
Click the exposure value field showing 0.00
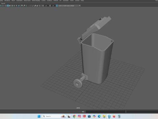(x=46, y=6)
